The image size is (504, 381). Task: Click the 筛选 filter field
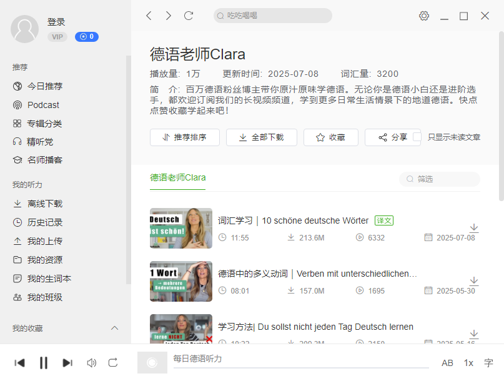tap(440, 179)
